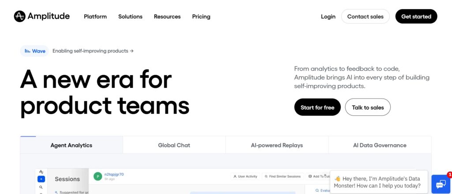
Task: Switch to the Global Chat tab
Action: (174, 145)
